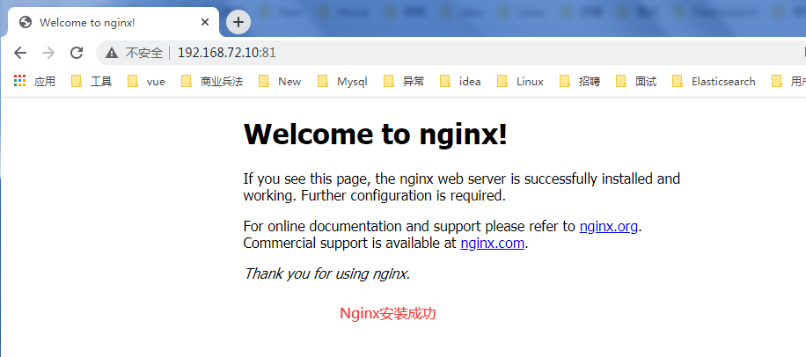Open the vue bookmark folder
The width and height of the screenshot is (806, 357).
[146, 81]
